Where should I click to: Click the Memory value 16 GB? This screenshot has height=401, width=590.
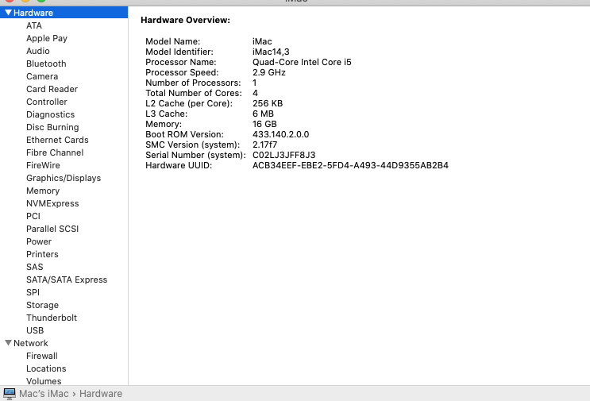tap(264, 124)
